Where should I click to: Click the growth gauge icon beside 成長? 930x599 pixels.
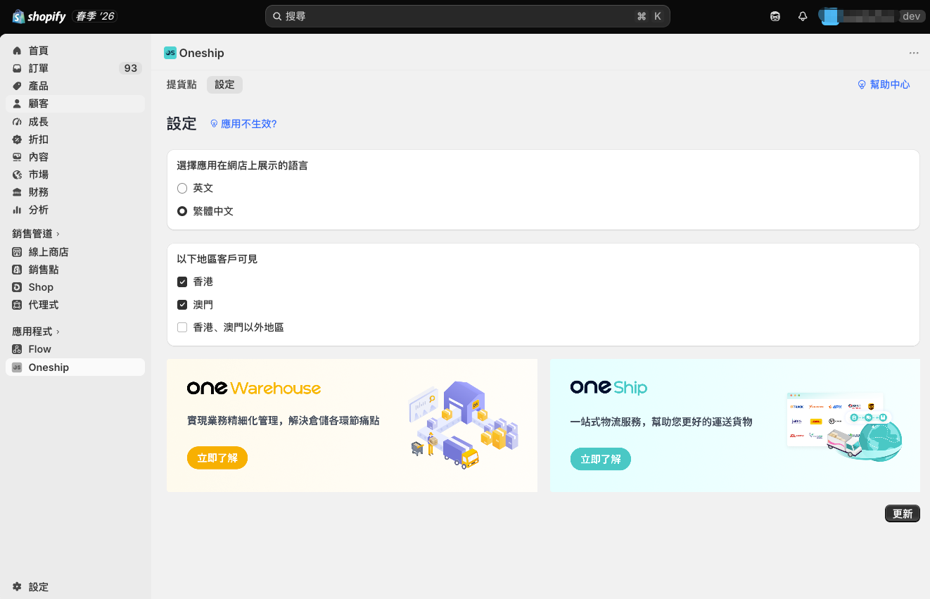[x=18, y=122]
